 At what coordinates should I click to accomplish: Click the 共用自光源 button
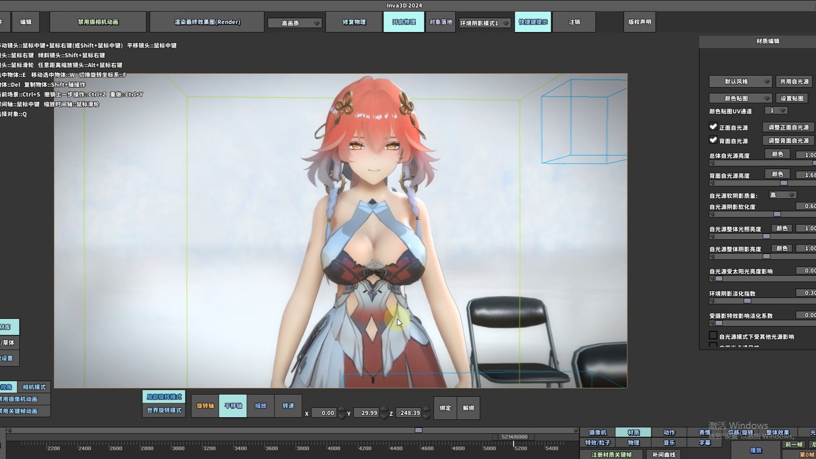(x=794, y=81)
